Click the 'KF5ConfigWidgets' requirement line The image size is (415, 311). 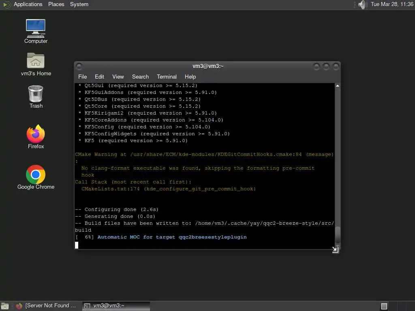(x=154, y=134)
